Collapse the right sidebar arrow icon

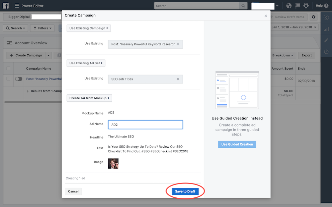tap(326, 17)
